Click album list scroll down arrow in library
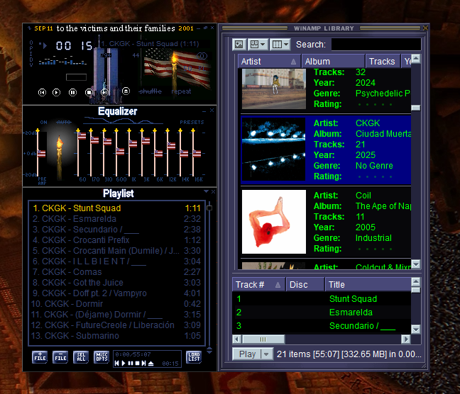The image size is (460, 394). 416,264
